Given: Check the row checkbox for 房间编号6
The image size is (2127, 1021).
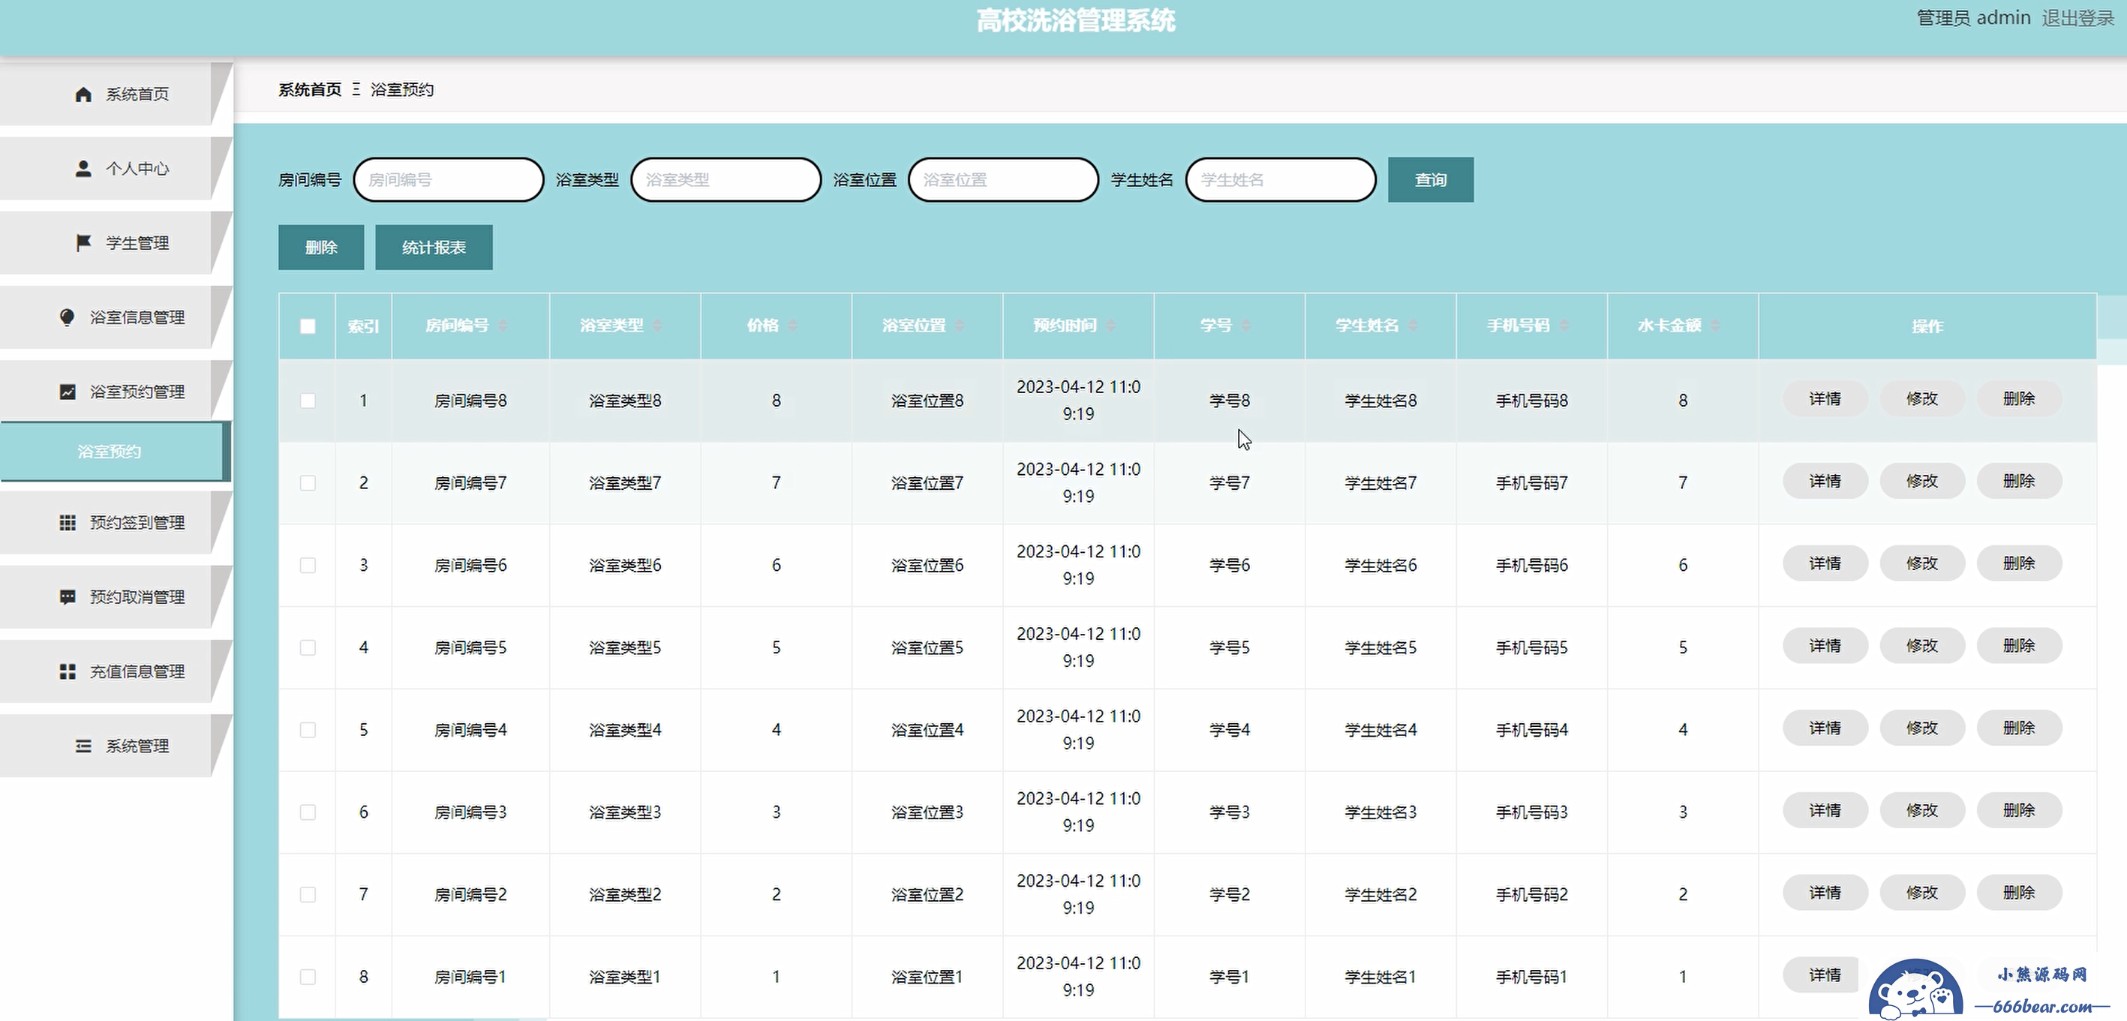Looking at the screenshot, I should (x=307, y=566).
